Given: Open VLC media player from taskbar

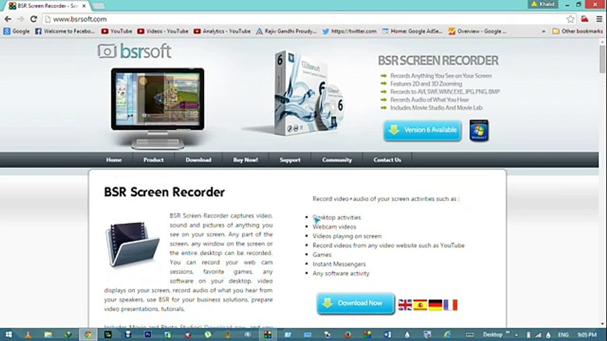Looking at the screenshot, I should tap(28, 334).
